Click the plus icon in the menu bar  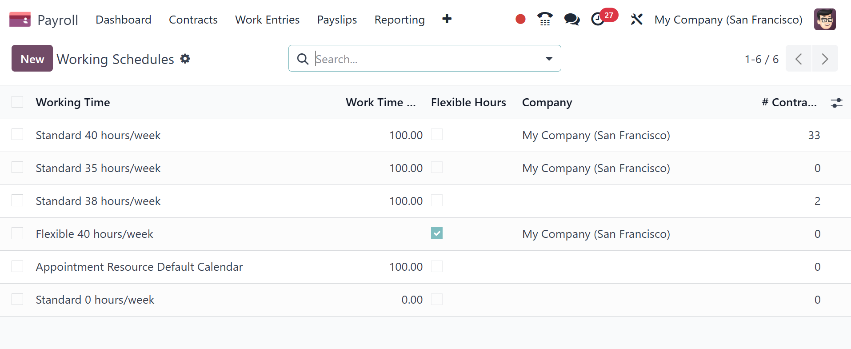(x=447, y=19)
